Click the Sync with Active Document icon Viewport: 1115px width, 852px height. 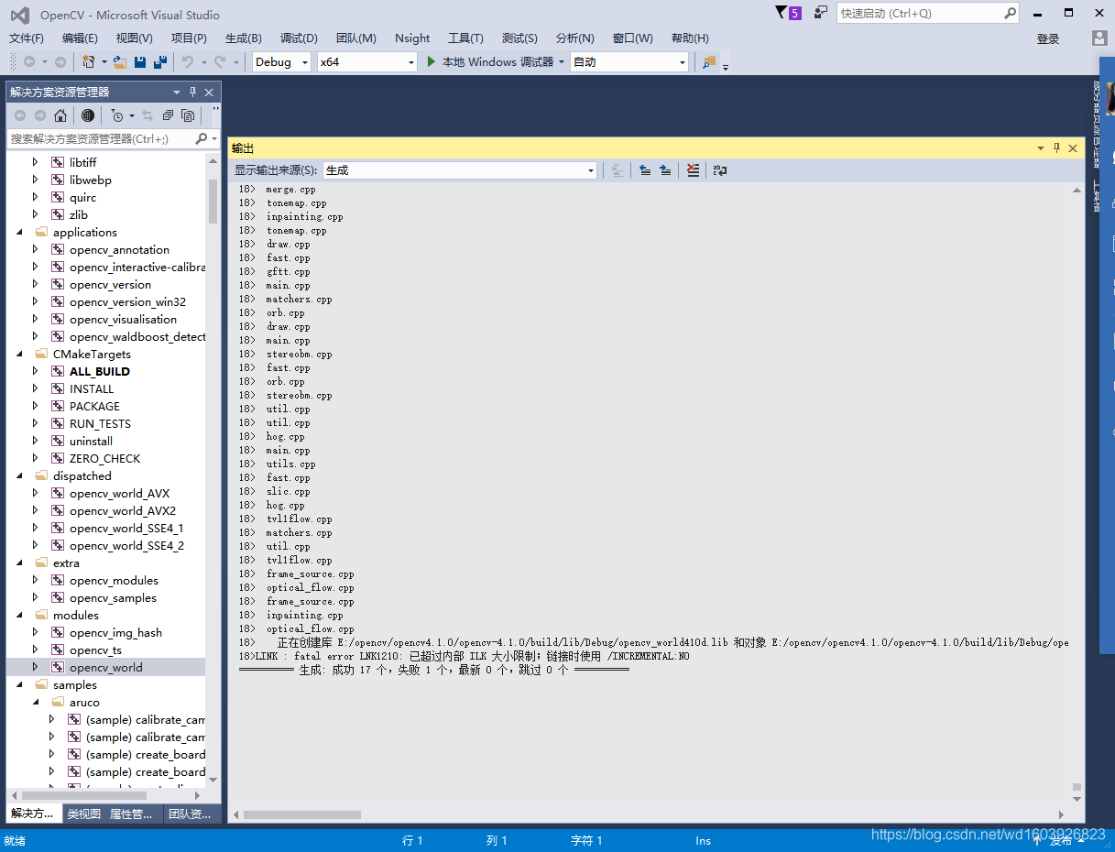click(x=148, y=115)
